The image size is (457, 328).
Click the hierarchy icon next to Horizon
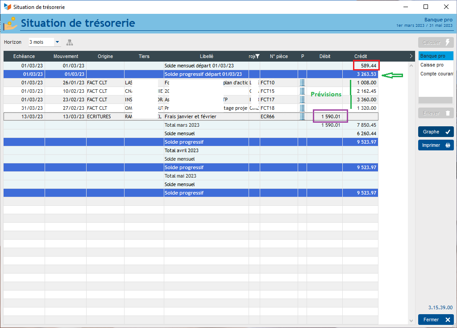click(70, 42)
